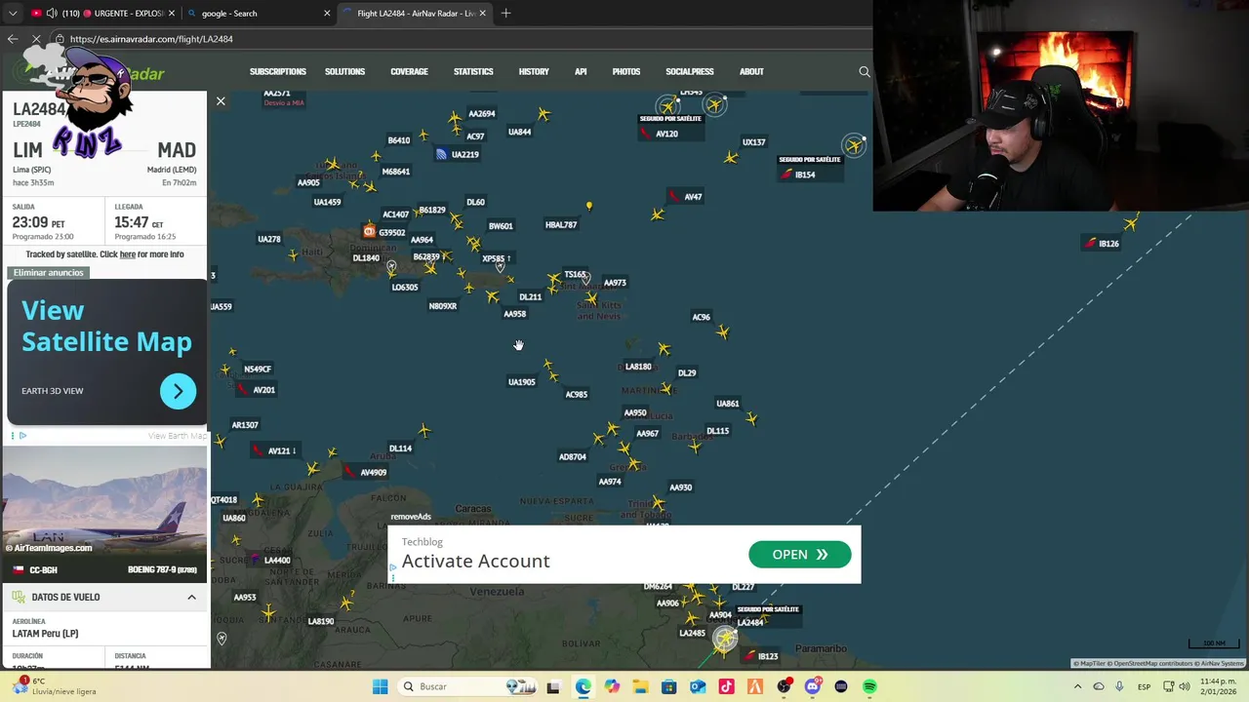The width and height of the screenshot is (1249, 702).
Task: Open the SUBSCRIPTIONS menu
Action: click(x=277, y=71)
